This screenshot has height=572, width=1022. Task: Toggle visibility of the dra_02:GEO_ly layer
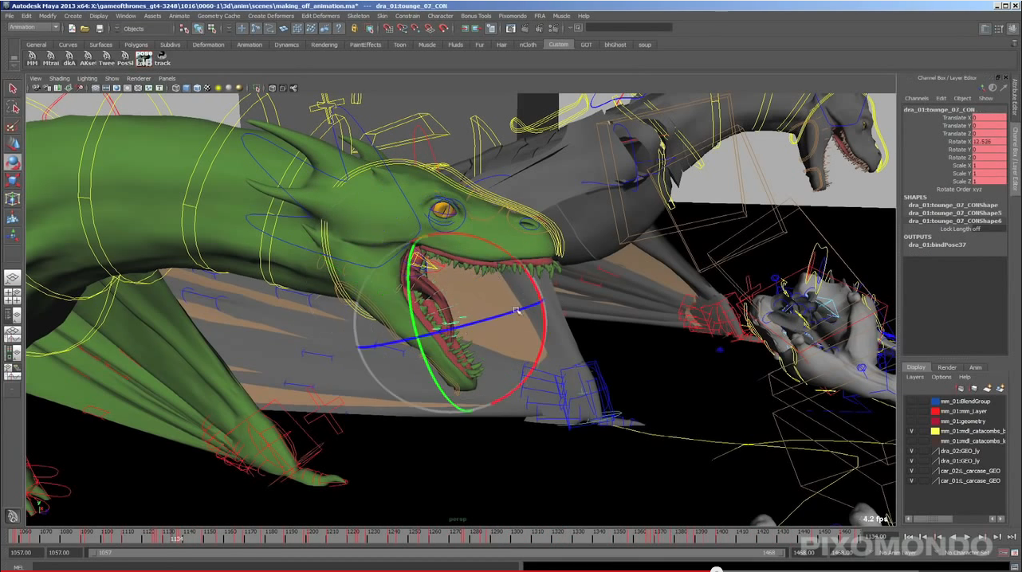[x=910, y=450]
